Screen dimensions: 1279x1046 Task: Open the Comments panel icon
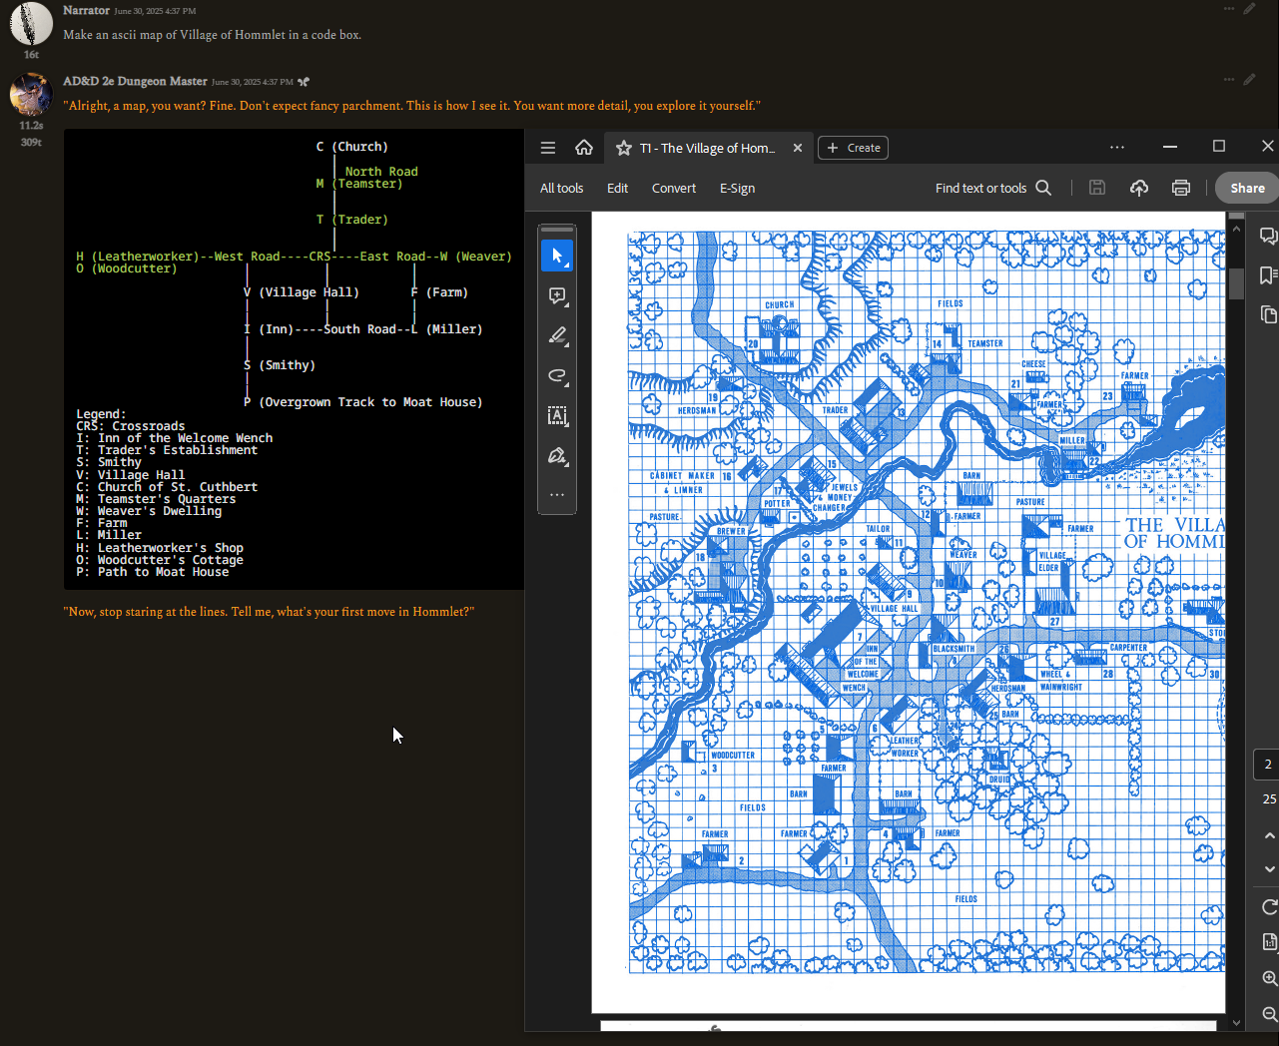1268,237
